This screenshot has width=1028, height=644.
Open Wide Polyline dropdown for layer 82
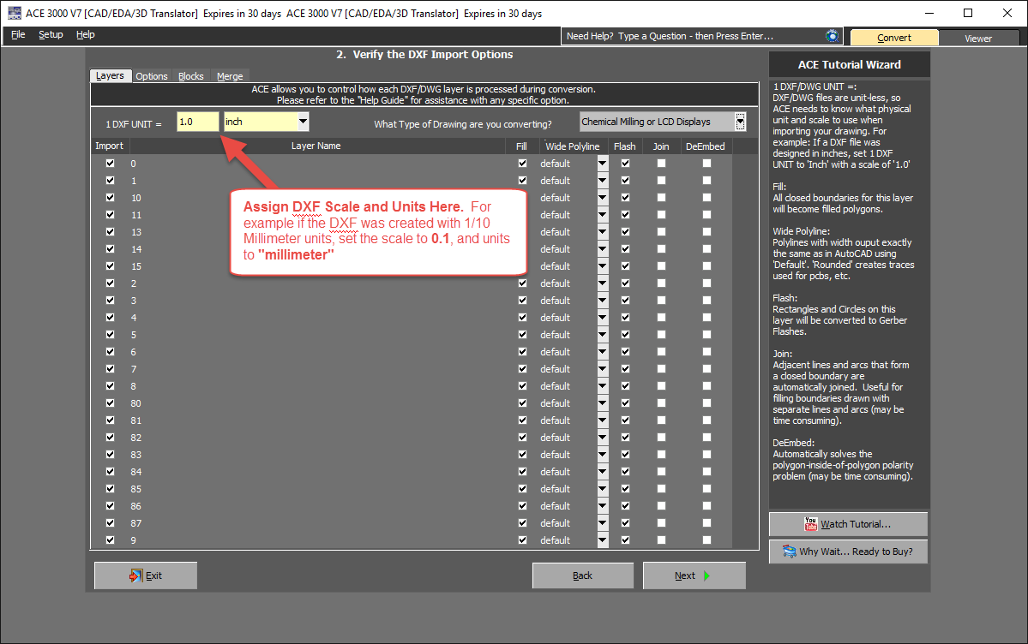tap(603, 438)
